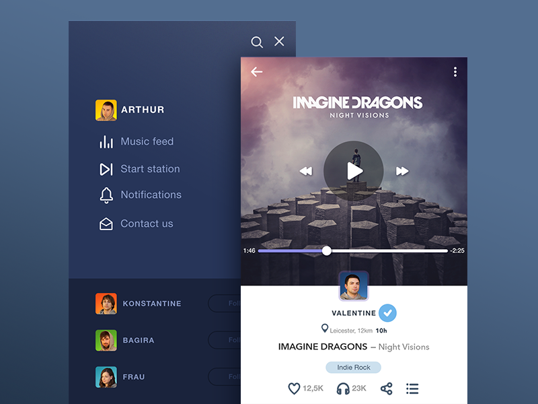Click the KONSTANTINE name
Image resolution: width=538 pixels, height=404 pixels.
click(x=152, y=304)
